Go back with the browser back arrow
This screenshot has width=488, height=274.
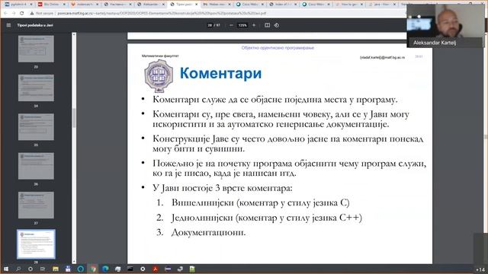[x=5, y=14]
